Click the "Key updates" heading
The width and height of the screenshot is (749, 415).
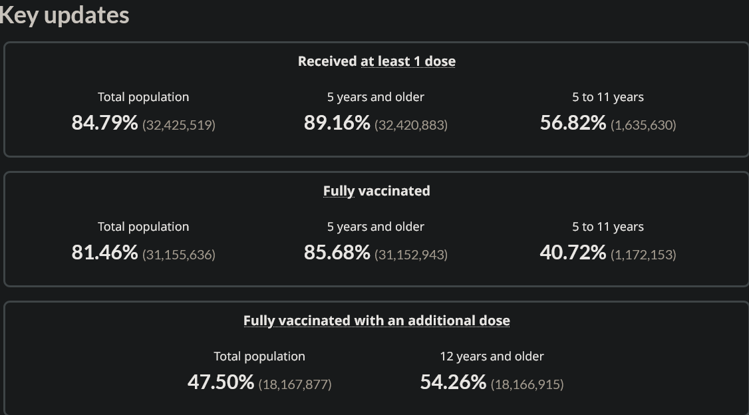point(64,15)
